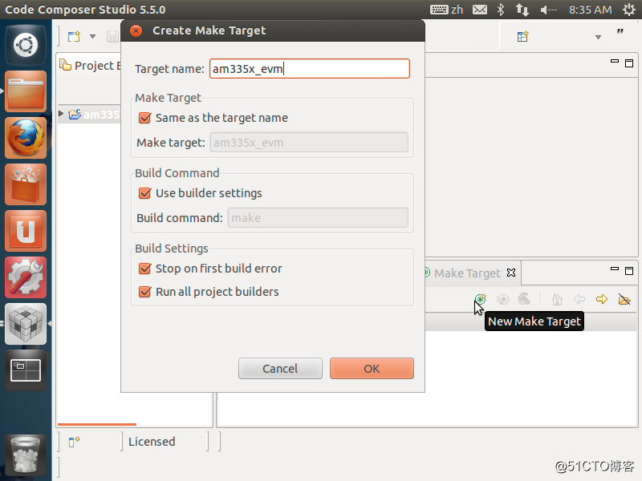Close the Make Target tab
642x481 pixels.
(511, 273)
